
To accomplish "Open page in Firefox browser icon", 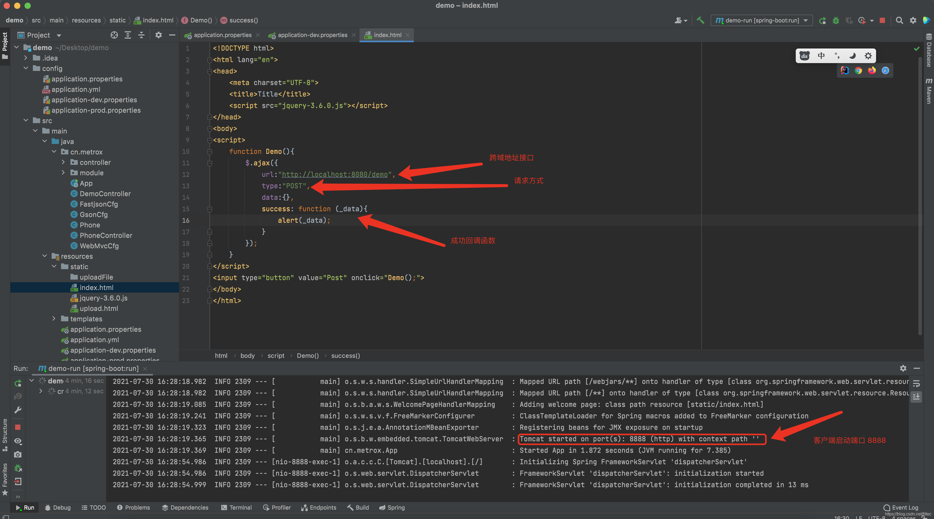I will (872, 70).
